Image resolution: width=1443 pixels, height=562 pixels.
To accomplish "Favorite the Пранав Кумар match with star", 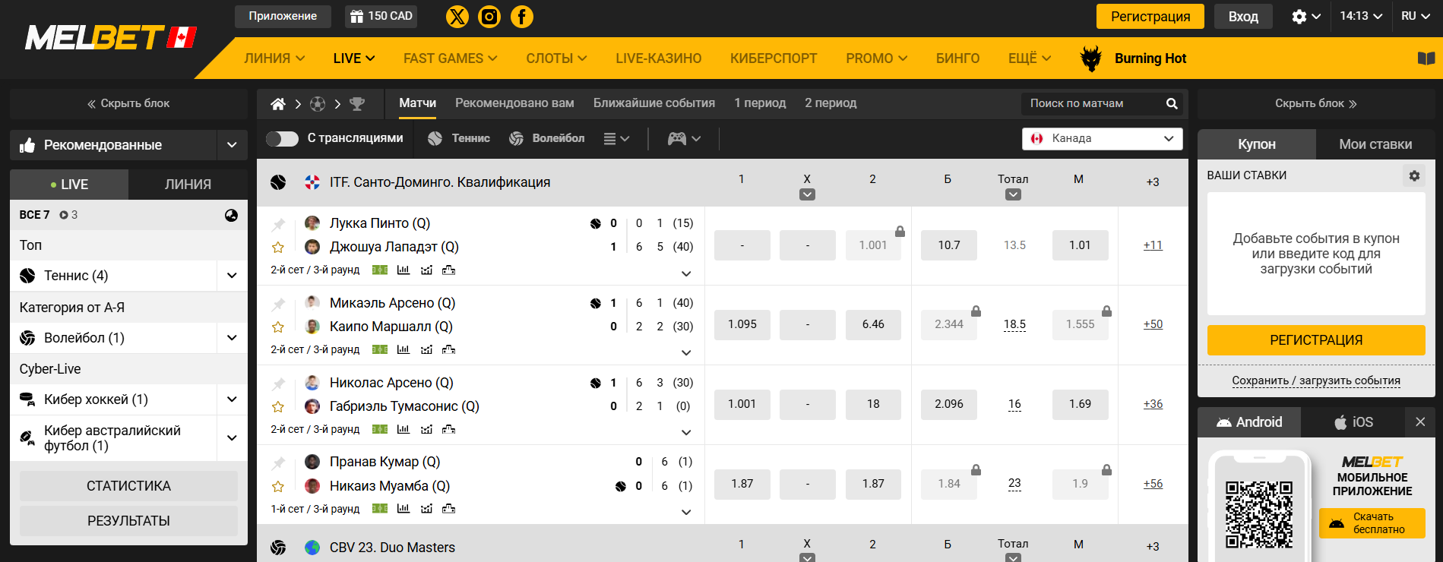I will (x=278, y=486).
